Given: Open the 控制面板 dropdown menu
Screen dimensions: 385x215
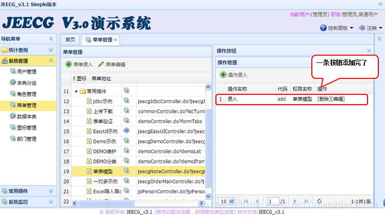Looking at the screenshot, I should pos(340,28).
